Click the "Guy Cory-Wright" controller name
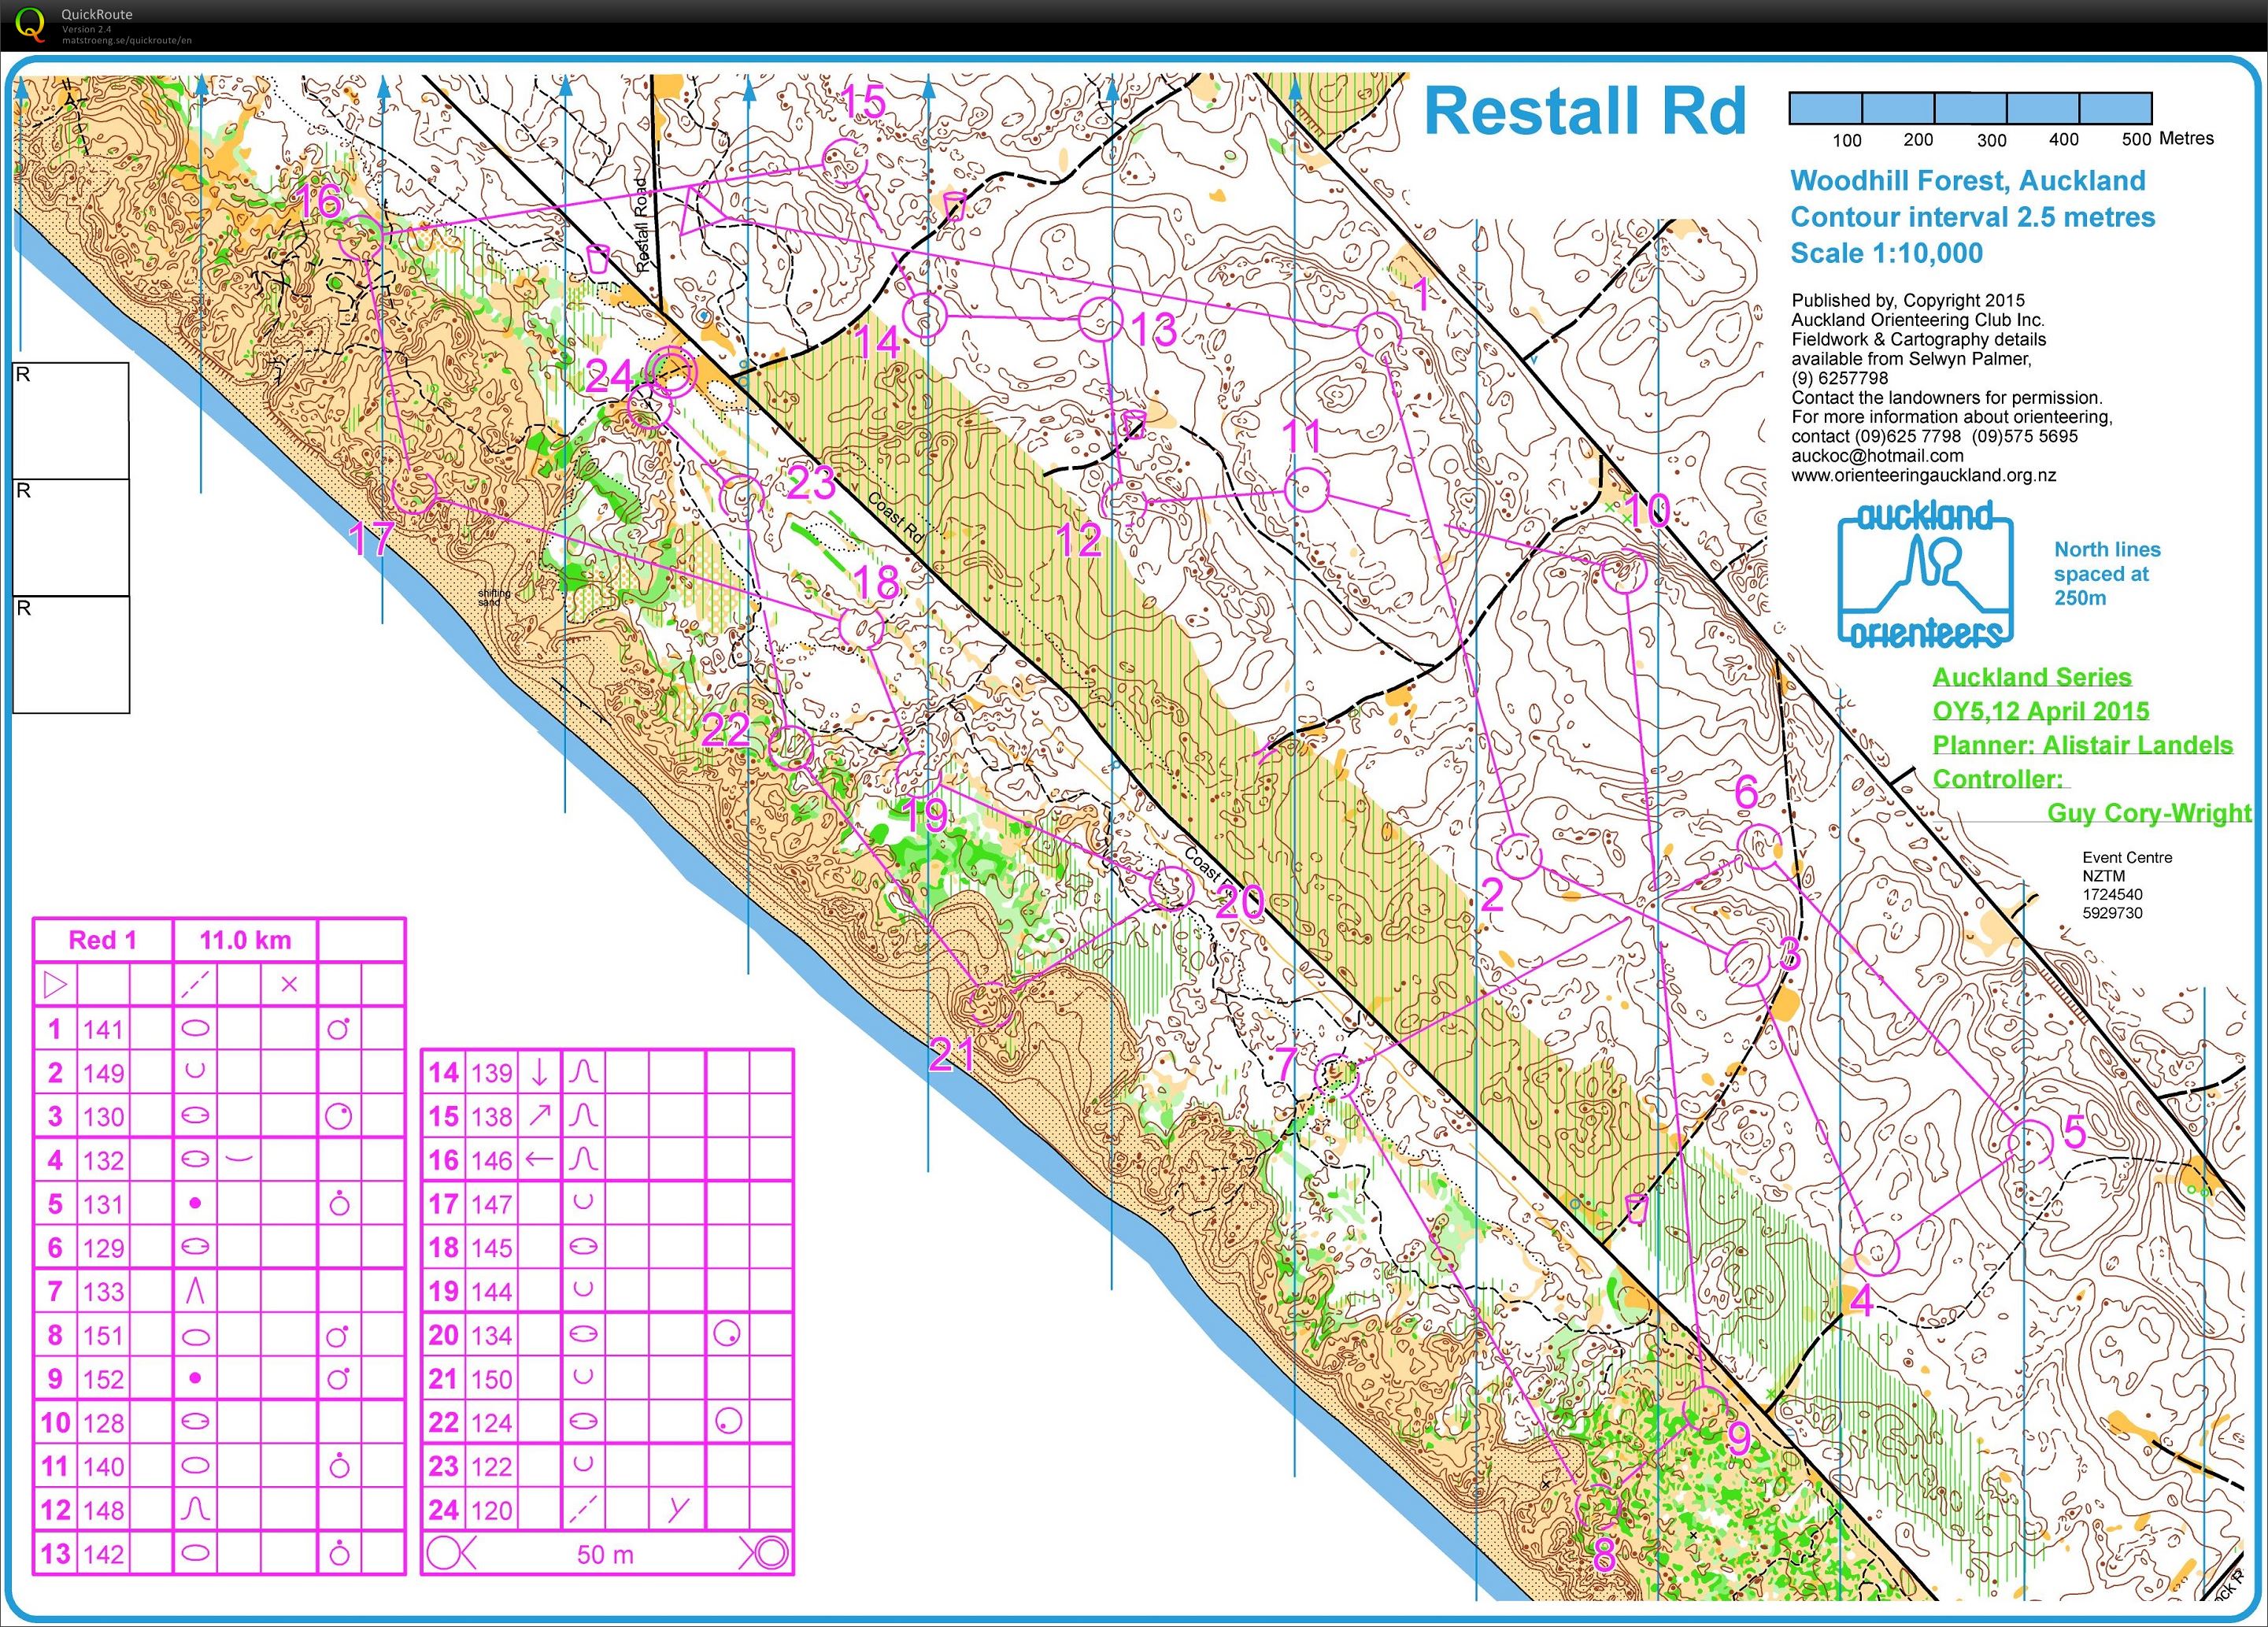The width and height of the screenshot is (2268, 1627). (x=2149, y=813)
